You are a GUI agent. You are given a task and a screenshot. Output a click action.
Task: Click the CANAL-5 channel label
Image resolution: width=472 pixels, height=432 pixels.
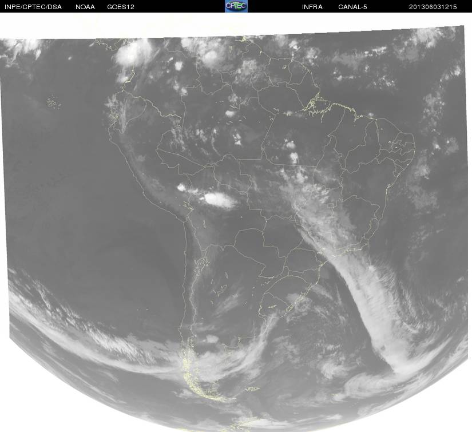[352, 7]
